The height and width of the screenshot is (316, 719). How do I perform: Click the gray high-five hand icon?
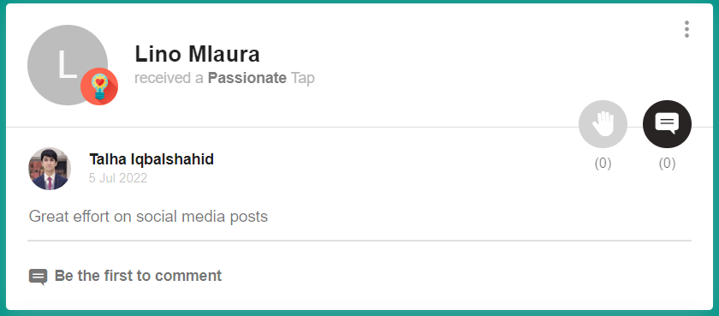pos(603,124)
